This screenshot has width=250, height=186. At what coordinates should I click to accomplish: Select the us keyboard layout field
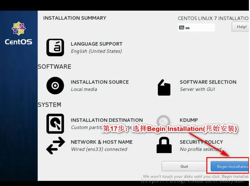click(196, 27)
